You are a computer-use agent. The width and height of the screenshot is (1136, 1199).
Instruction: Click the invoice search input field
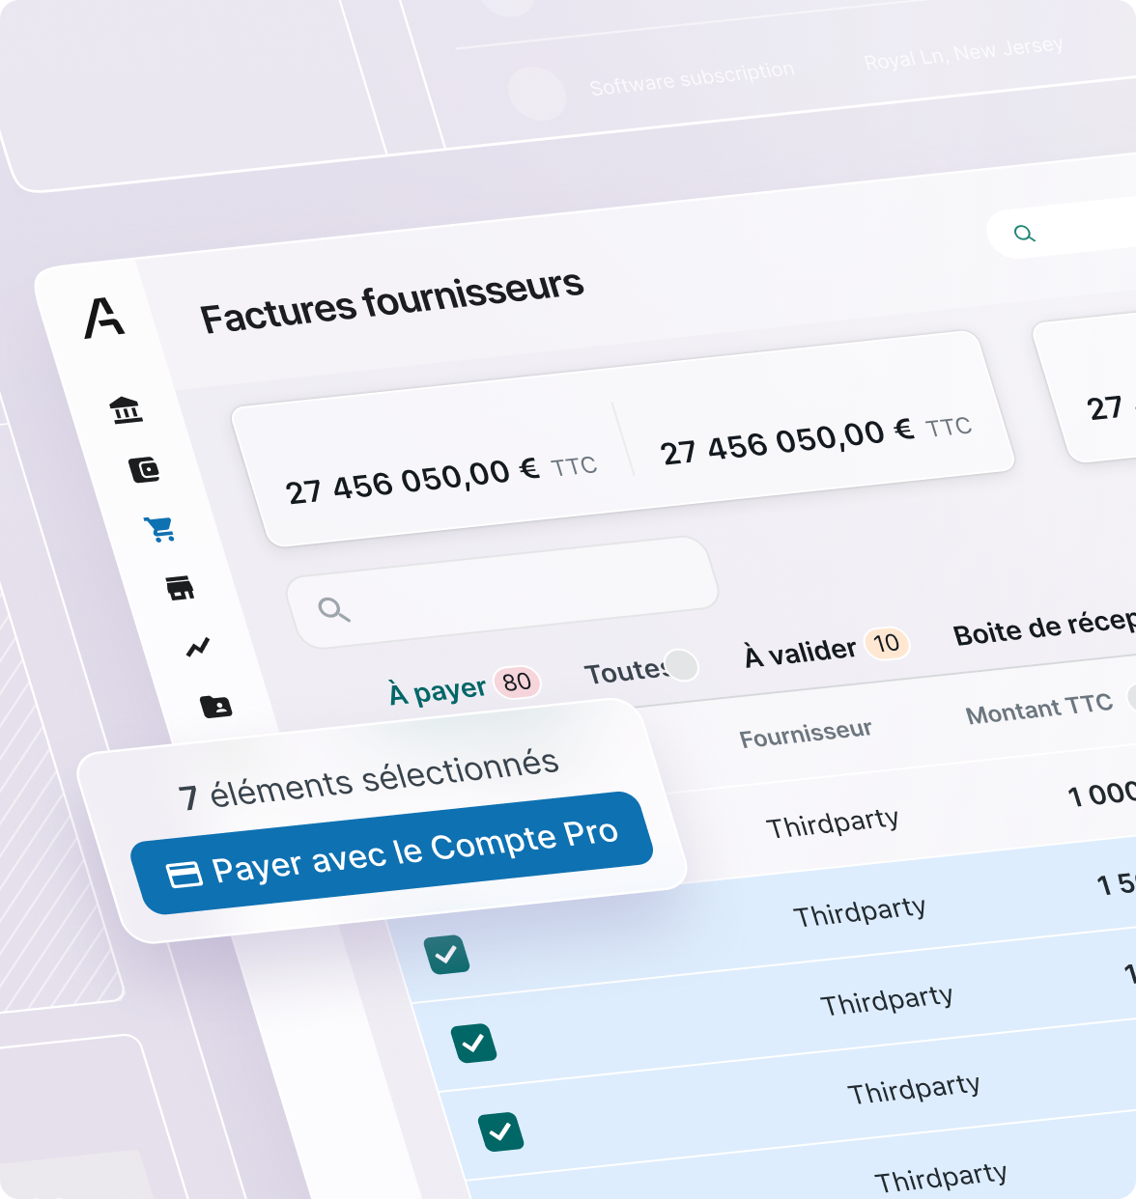[502, 592]
